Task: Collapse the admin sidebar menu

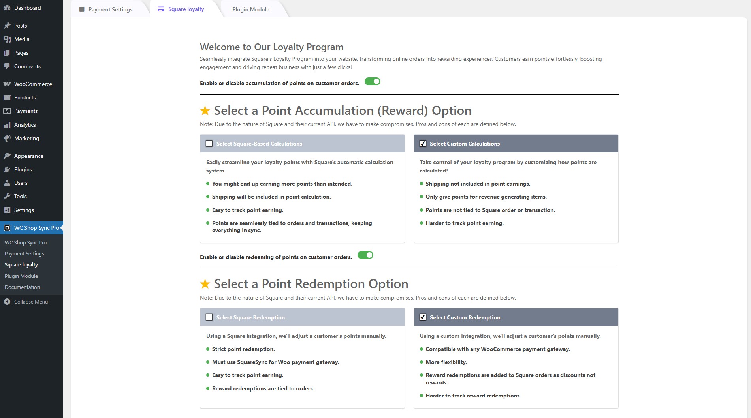Action: [26, 302]
